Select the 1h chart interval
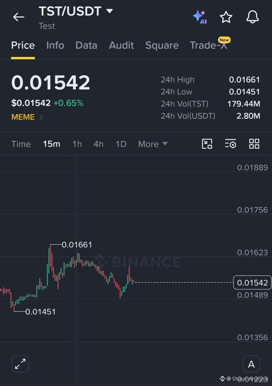 pyautogui.click(x=77, y=144)
